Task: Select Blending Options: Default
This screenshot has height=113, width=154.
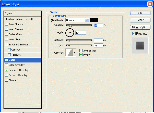Action: (19, 19)
